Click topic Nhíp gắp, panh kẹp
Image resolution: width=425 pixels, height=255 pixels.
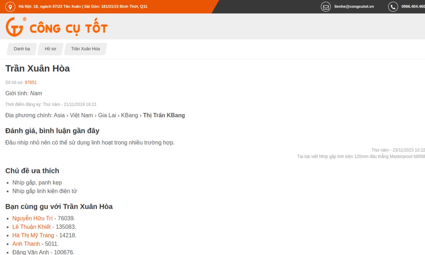pos(37,183)
